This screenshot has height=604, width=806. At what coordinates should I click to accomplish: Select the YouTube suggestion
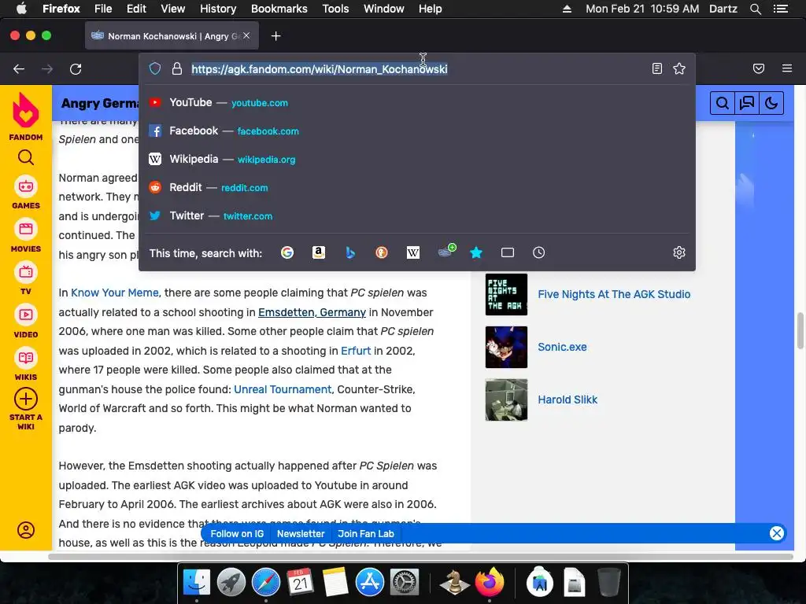pos(417,103)
